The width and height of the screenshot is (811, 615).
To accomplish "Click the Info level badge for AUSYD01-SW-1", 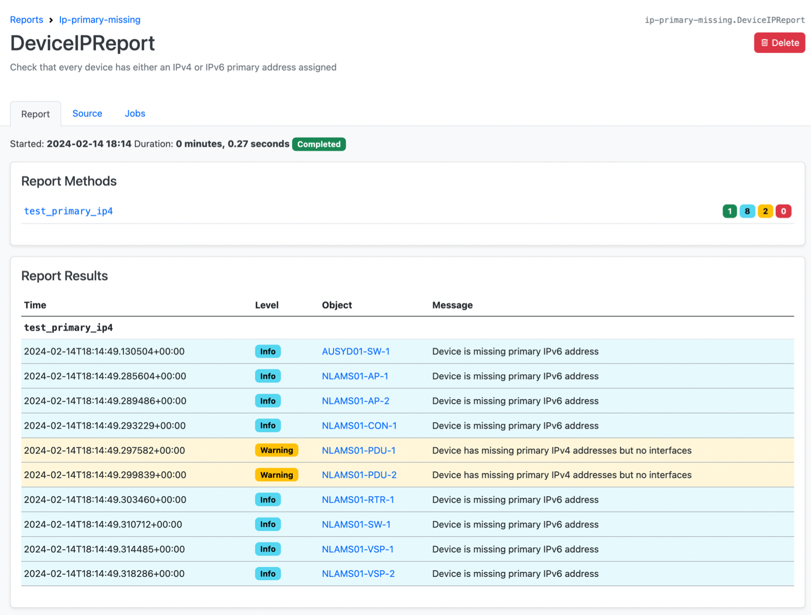I will [268, 351].
